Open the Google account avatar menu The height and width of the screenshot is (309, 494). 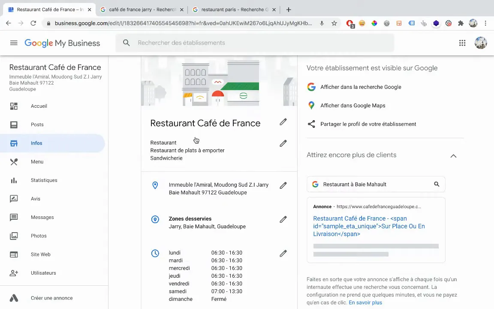click(x=481, y=43)
